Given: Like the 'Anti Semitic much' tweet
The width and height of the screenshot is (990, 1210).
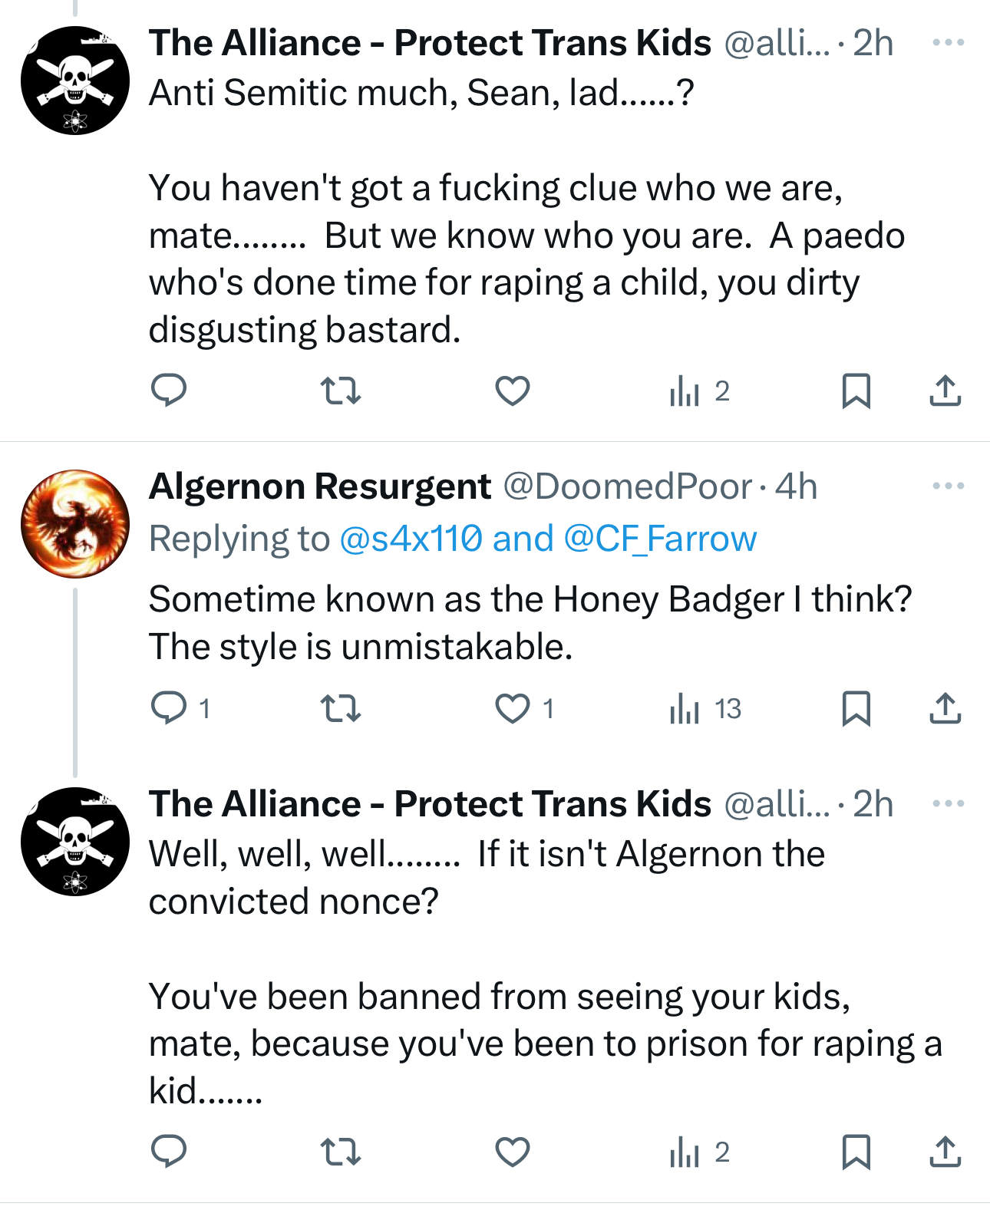Looking at the screenshot, I should pos(512,391).
